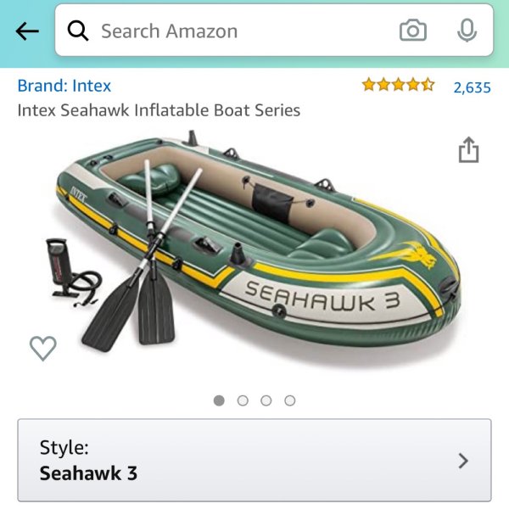Click the magnifying glass search icon
This screenshot has height=509, width=509.
click(78, 31)
